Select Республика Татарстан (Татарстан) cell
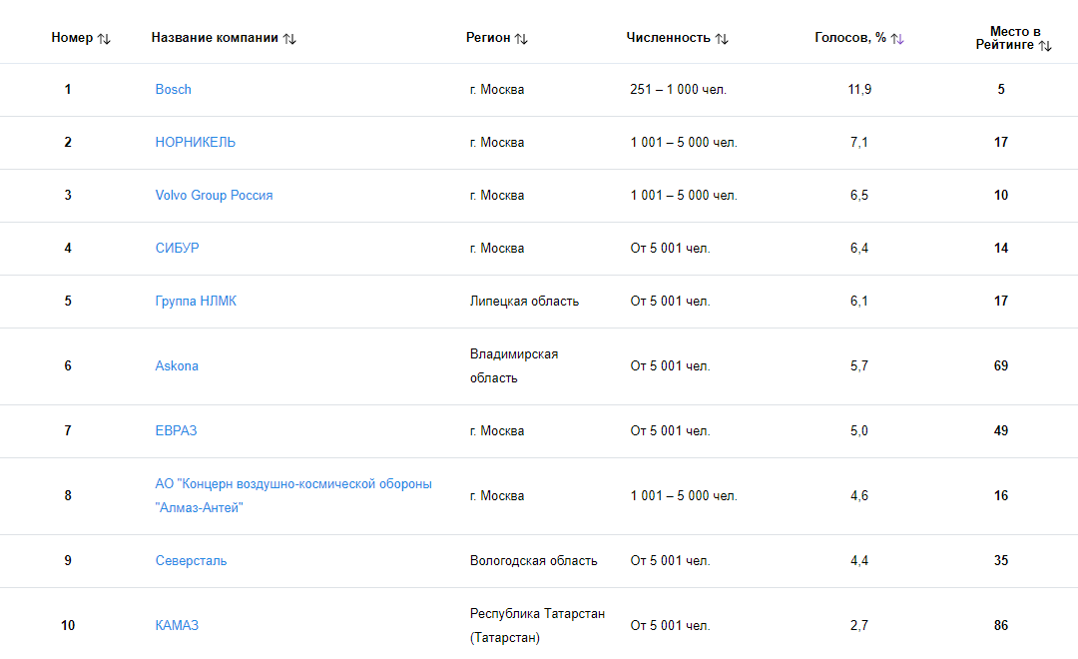Screen dimensions: 1078x659 (x=538, y=625)
